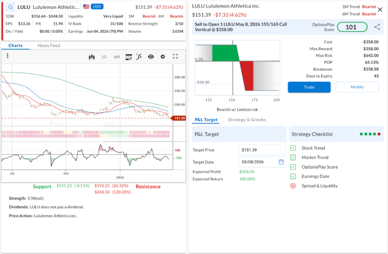Select the candlestick chart type icon
The width and height of the screenshot is (388, 254).
click(x=91, y=57)
